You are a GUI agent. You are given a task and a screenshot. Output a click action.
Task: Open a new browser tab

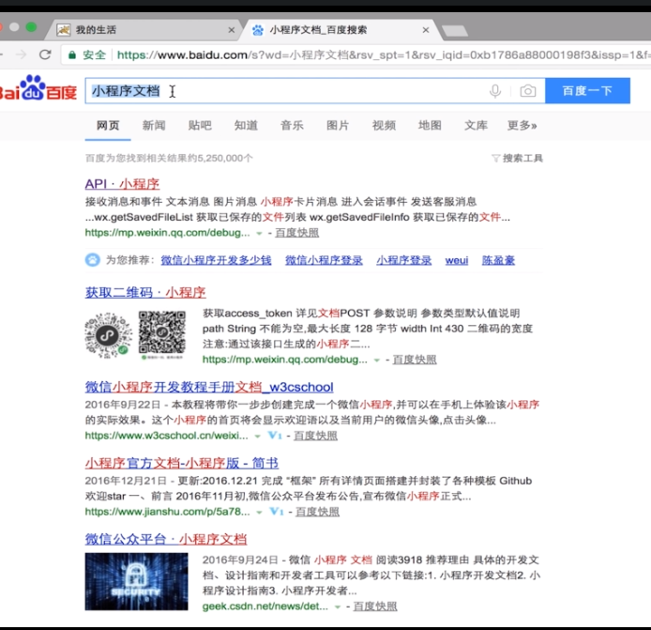coord(455,31)
